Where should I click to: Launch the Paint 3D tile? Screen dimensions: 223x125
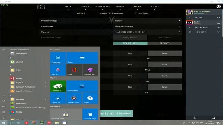pyautogui.click(x=58, y=70)
